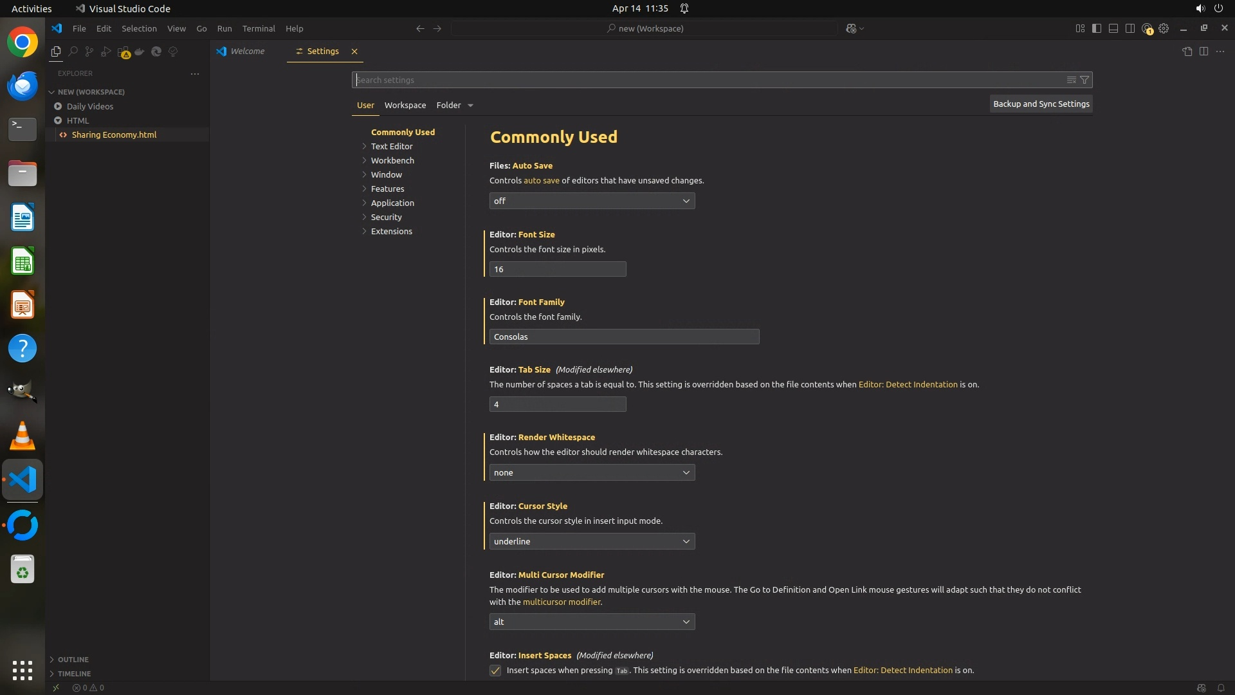This screenshot has width=1235, height=695.
Task: Open the Terminal menu
Action: pos(259,28)
